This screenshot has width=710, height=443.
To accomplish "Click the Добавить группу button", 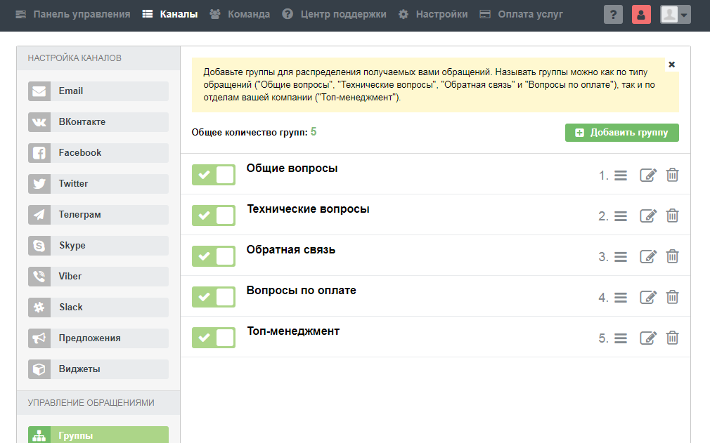I will 621,132.
